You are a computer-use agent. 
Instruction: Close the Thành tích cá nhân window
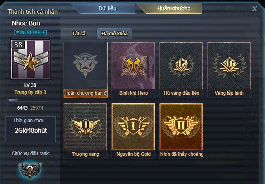click(254, 9)
